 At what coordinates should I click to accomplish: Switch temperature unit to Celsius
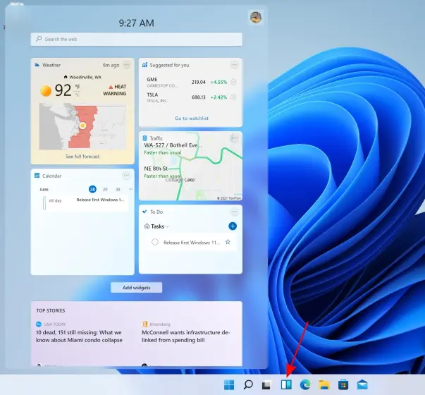[x=78, y=95]
